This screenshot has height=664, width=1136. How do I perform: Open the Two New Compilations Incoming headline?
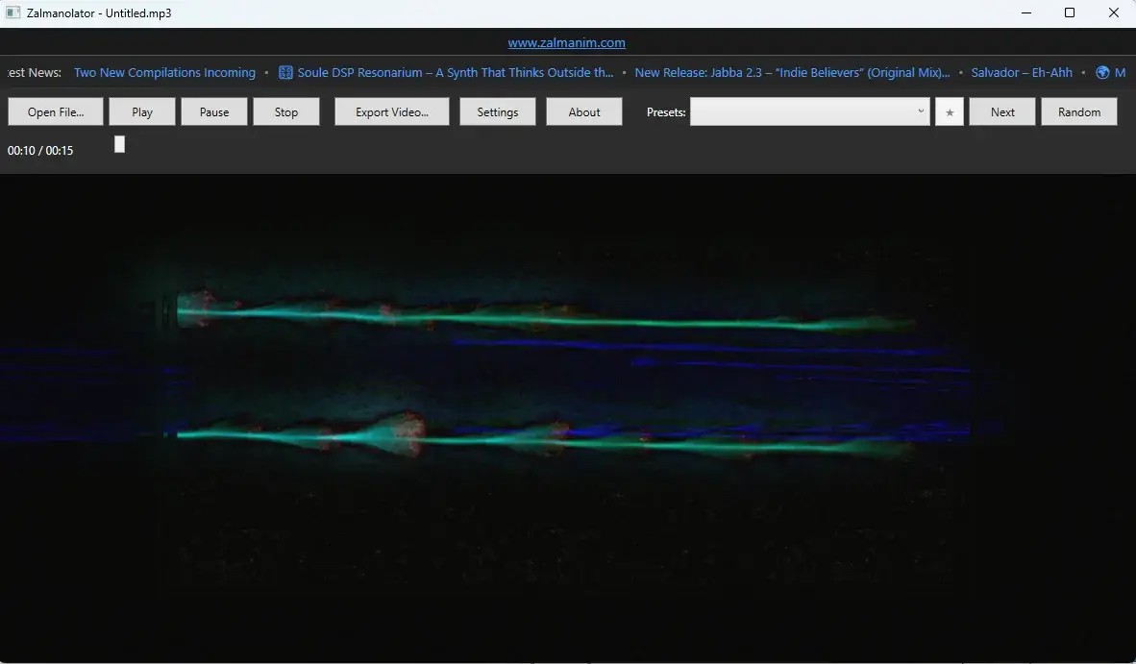tap(164, 73)
